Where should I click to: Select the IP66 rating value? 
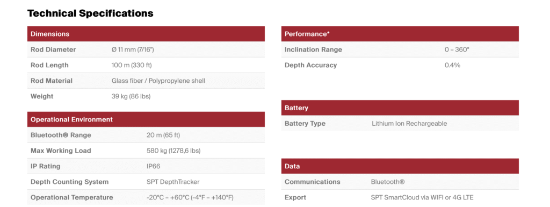coord(153,166)
